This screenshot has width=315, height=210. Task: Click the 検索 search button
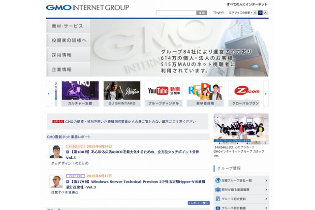pyautogui.click(x=201, y=13)
